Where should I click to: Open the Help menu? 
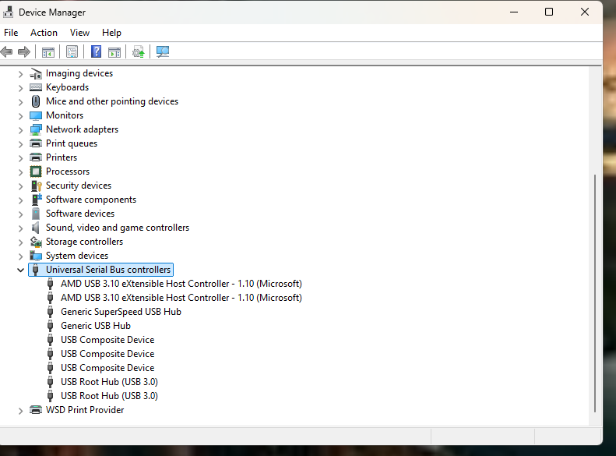pyautogui.click(x=111, y=33)
